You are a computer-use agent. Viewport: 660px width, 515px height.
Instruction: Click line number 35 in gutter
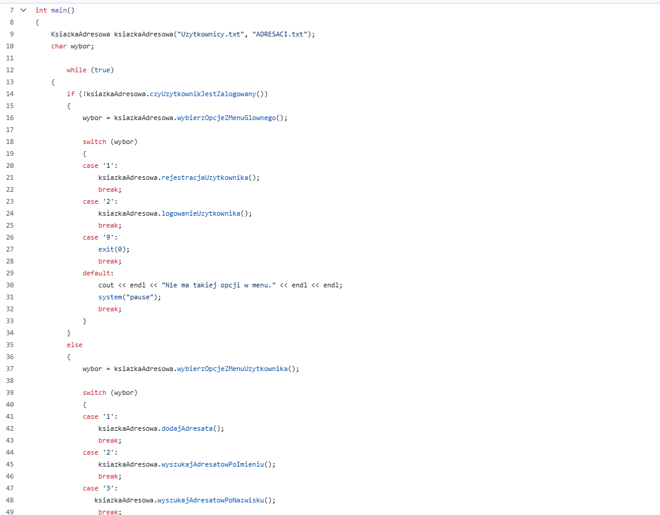[x=10, y=345]
